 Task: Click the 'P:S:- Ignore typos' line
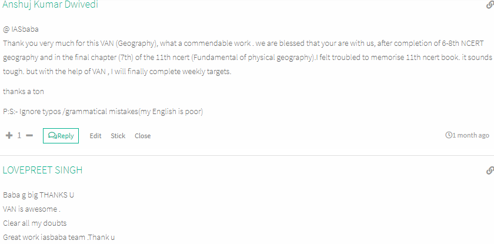[x=103, y=112]
